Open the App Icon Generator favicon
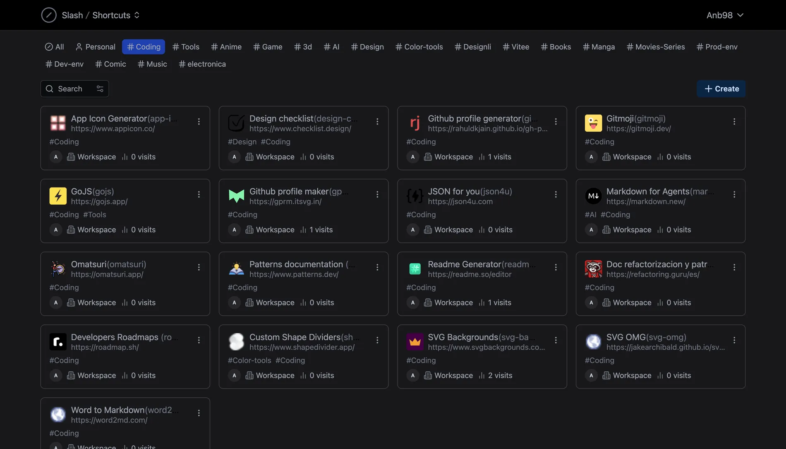Image resolution: width=786 pixels, height=449 pixels. [58, 123]
